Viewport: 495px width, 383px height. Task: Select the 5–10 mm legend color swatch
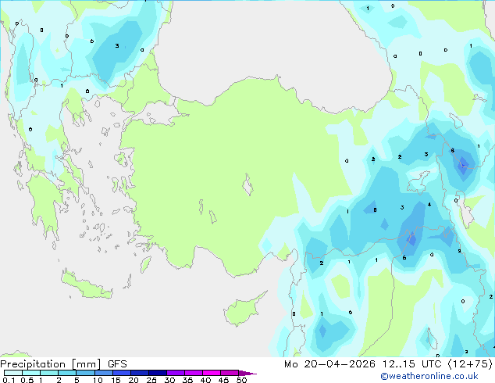tap(85, 373)
